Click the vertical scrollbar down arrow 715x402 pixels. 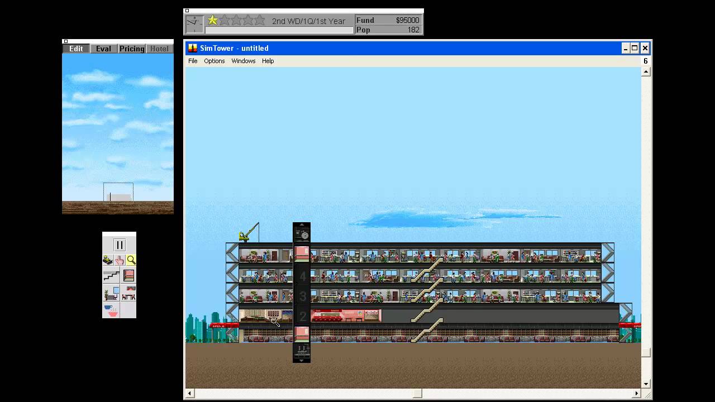(646, 384)
